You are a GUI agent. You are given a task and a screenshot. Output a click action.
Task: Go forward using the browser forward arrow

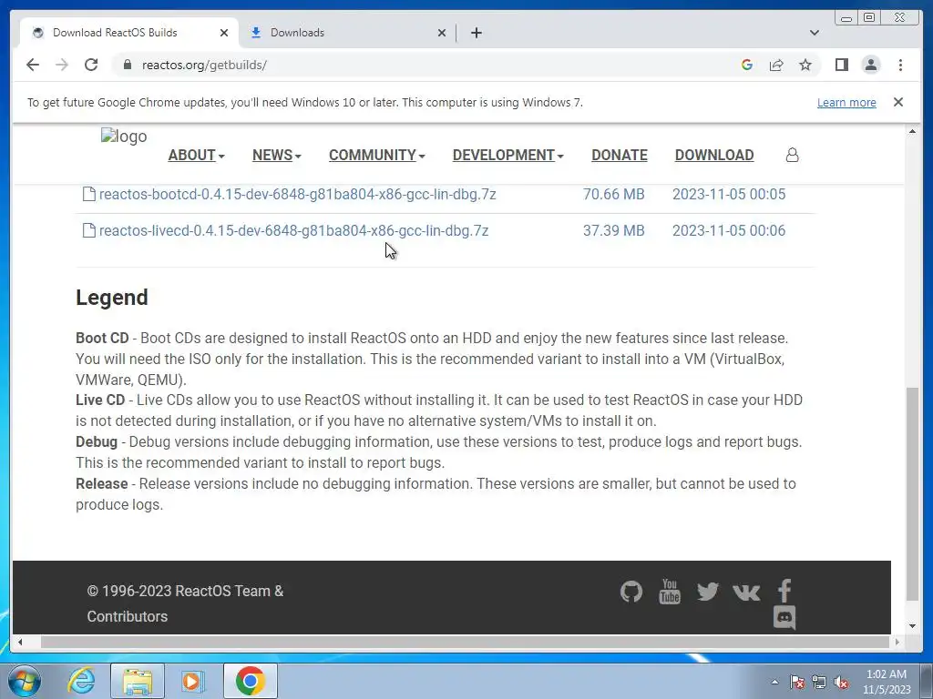(62, 65)
